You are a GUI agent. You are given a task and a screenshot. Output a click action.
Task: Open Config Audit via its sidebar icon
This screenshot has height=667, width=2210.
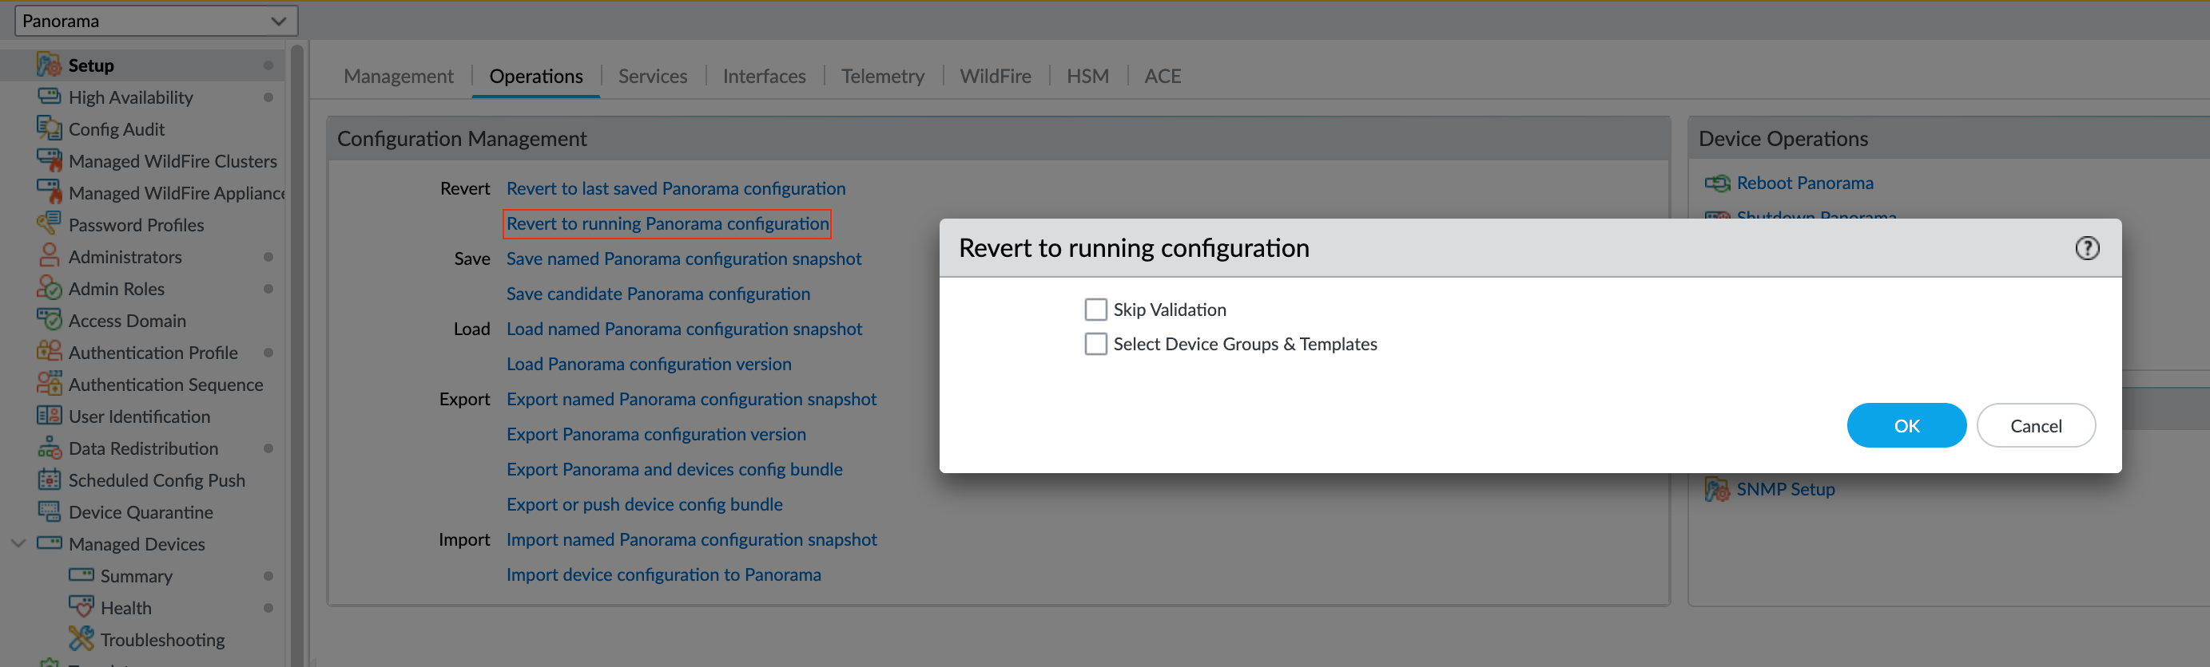coord(49,128)
